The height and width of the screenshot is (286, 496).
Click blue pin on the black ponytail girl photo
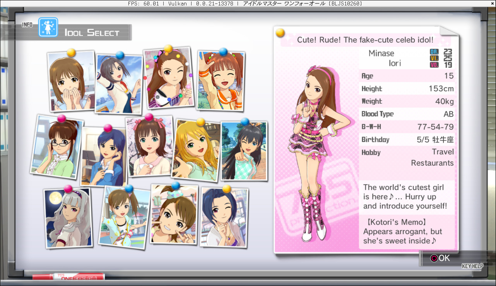click(x=245, y=122)
